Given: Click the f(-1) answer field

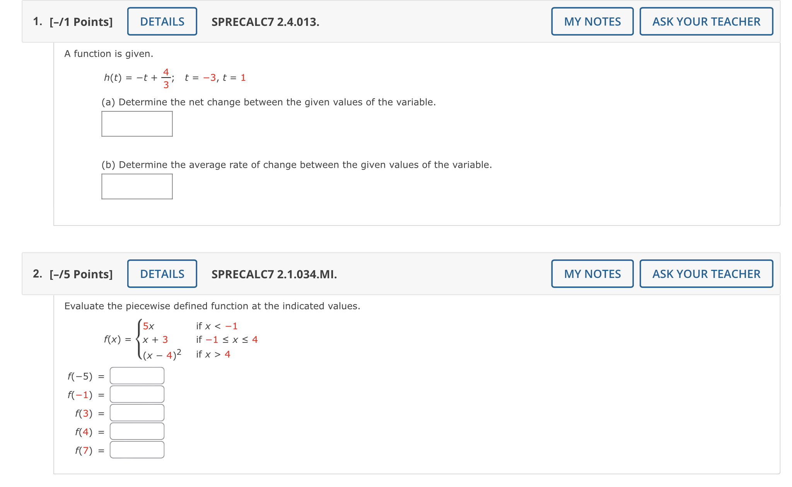Looking at the screenshot, I should (137, 394).
